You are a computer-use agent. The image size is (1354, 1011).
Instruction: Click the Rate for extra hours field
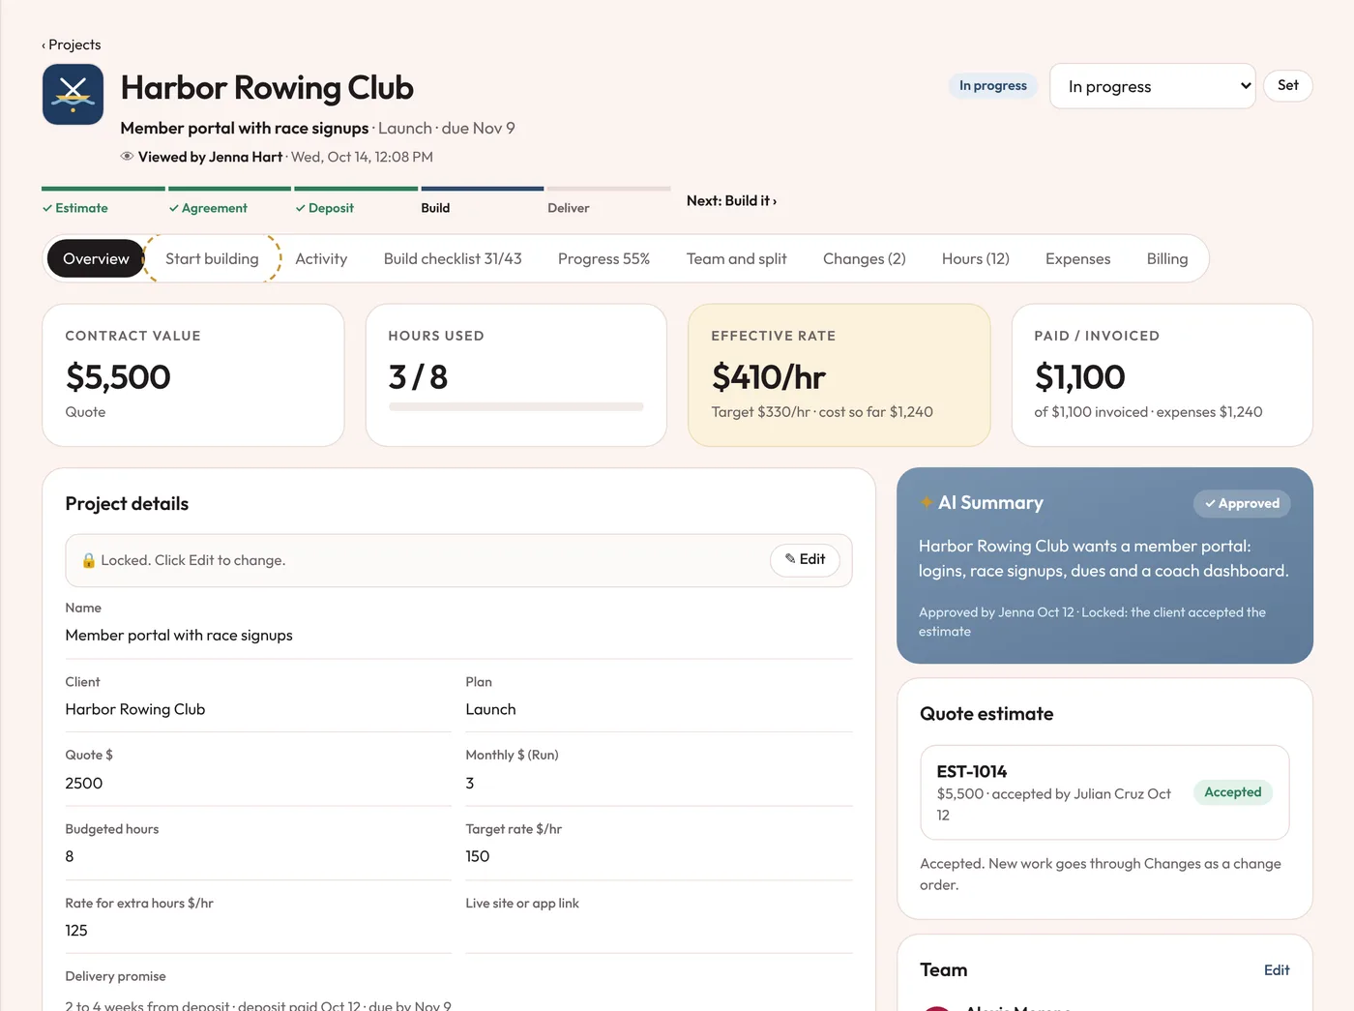coord(258,931)
